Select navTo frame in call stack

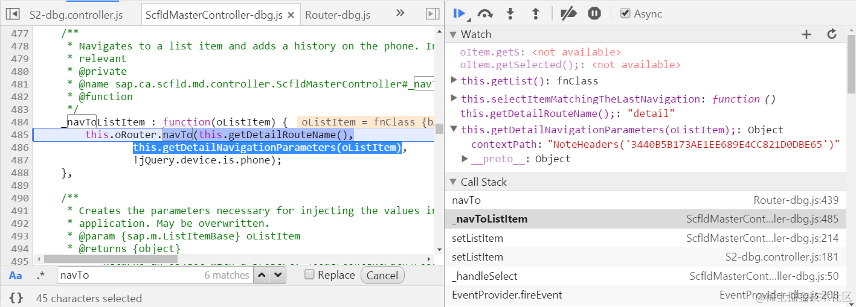click(645, 200)
